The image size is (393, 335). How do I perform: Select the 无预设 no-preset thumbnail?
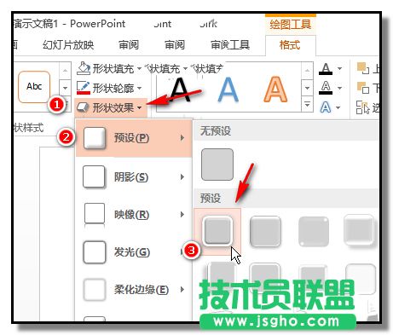pyautogui.click(x=217, y=165)
